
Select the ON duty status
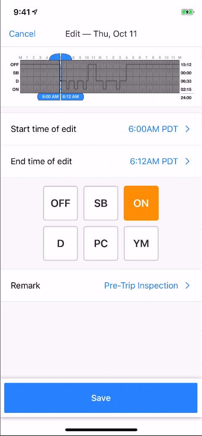[141, 203]
